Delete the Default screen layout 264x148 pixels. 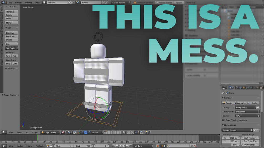73,2
